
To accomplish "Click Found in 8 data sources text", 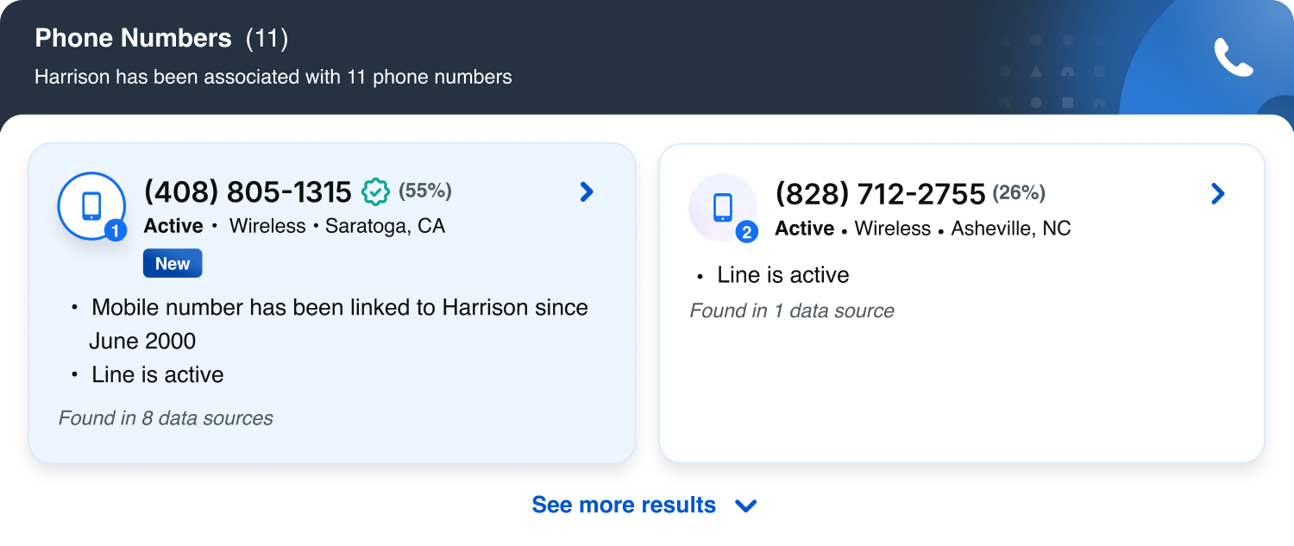I will coord(166,418).
